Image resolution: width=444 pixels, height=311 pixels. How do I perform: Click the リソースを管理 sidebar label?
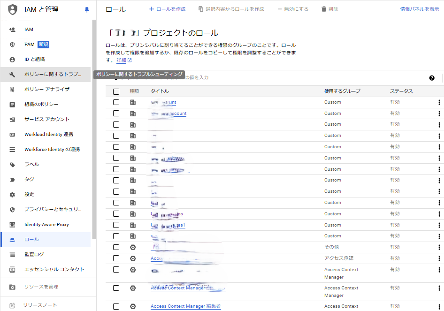(x=41, y=287)
